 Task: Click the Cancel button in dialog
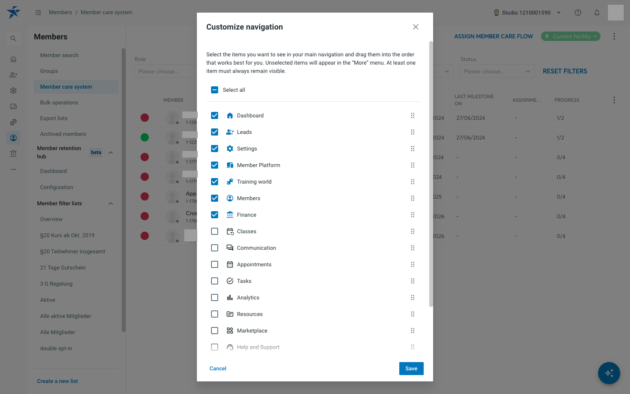click(218, 368)
